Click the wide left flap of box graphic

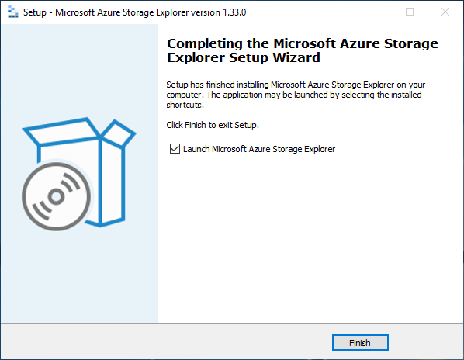click(x=61, y=132)
